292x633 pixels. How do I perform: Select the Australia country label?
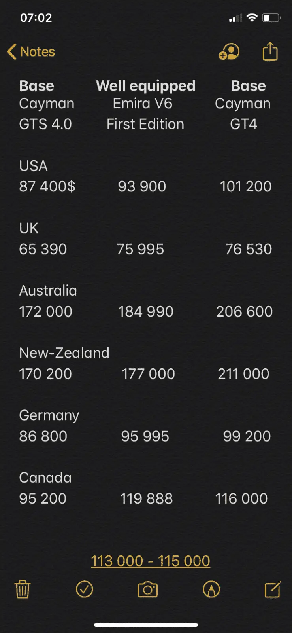coord(48,290)
